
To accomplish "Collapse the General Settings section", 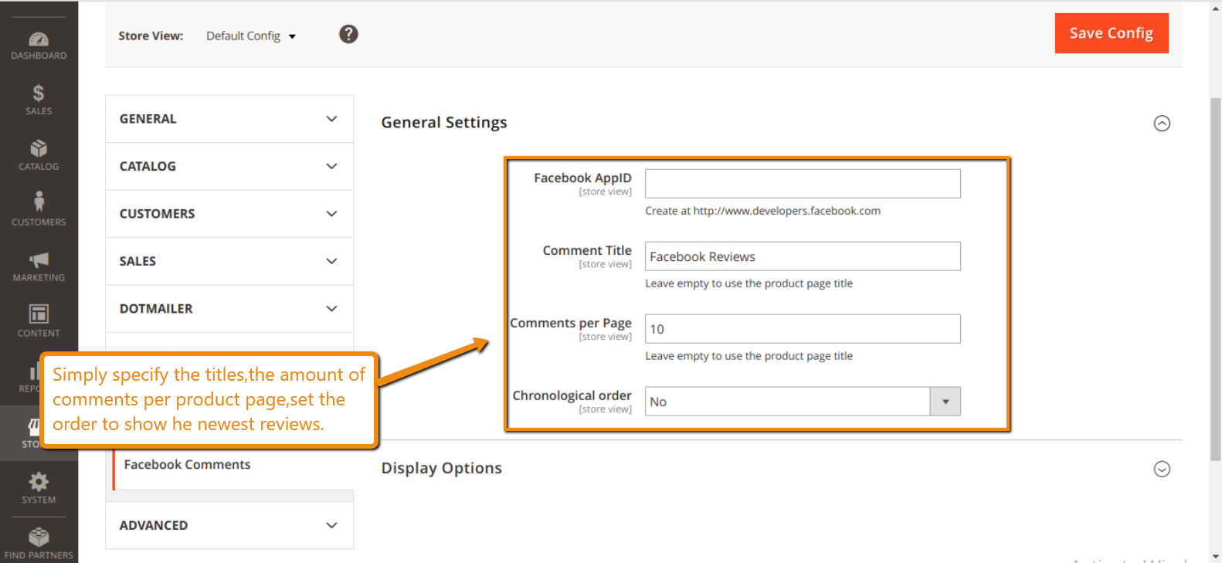I will tap(1162, 124).
